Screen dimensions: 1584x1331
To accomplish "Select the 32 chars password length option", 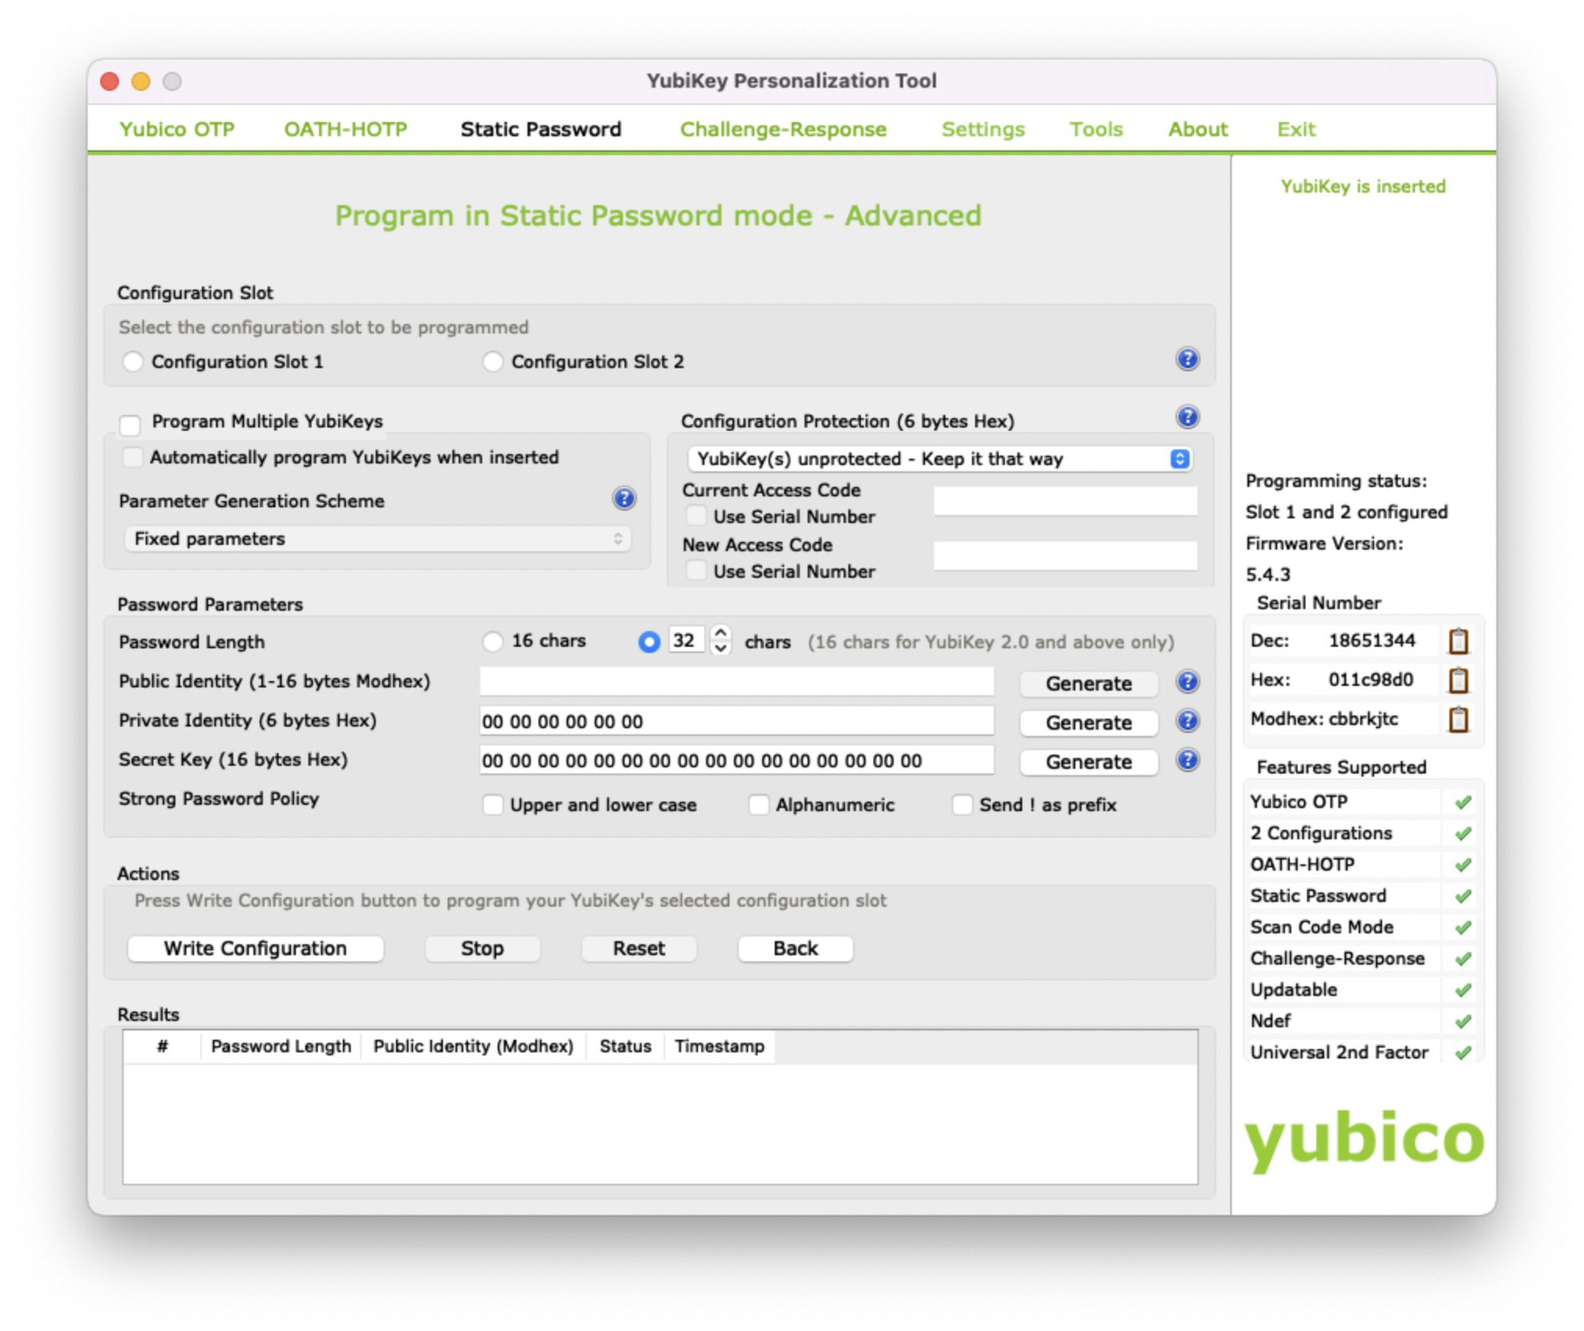I will [x=649, y=642].
